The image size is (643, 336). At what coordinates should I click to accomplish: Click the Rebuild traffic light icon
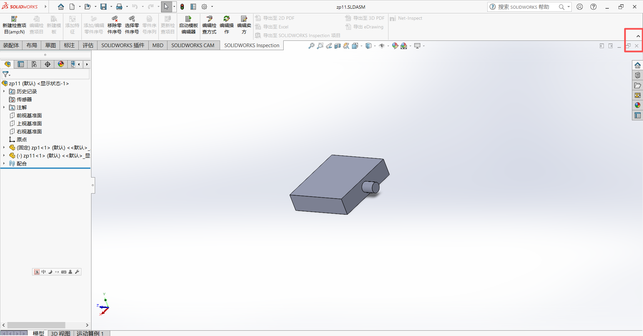point(182,7)
